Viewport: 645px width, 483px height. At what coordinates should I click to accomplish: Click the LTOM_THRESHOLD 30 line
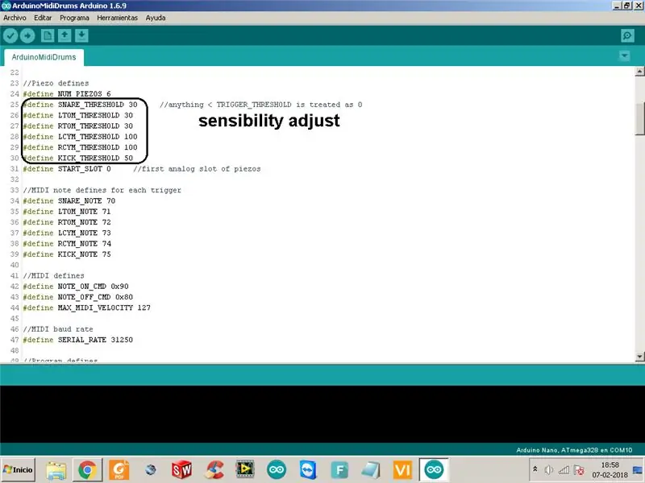tap(77, 115)
